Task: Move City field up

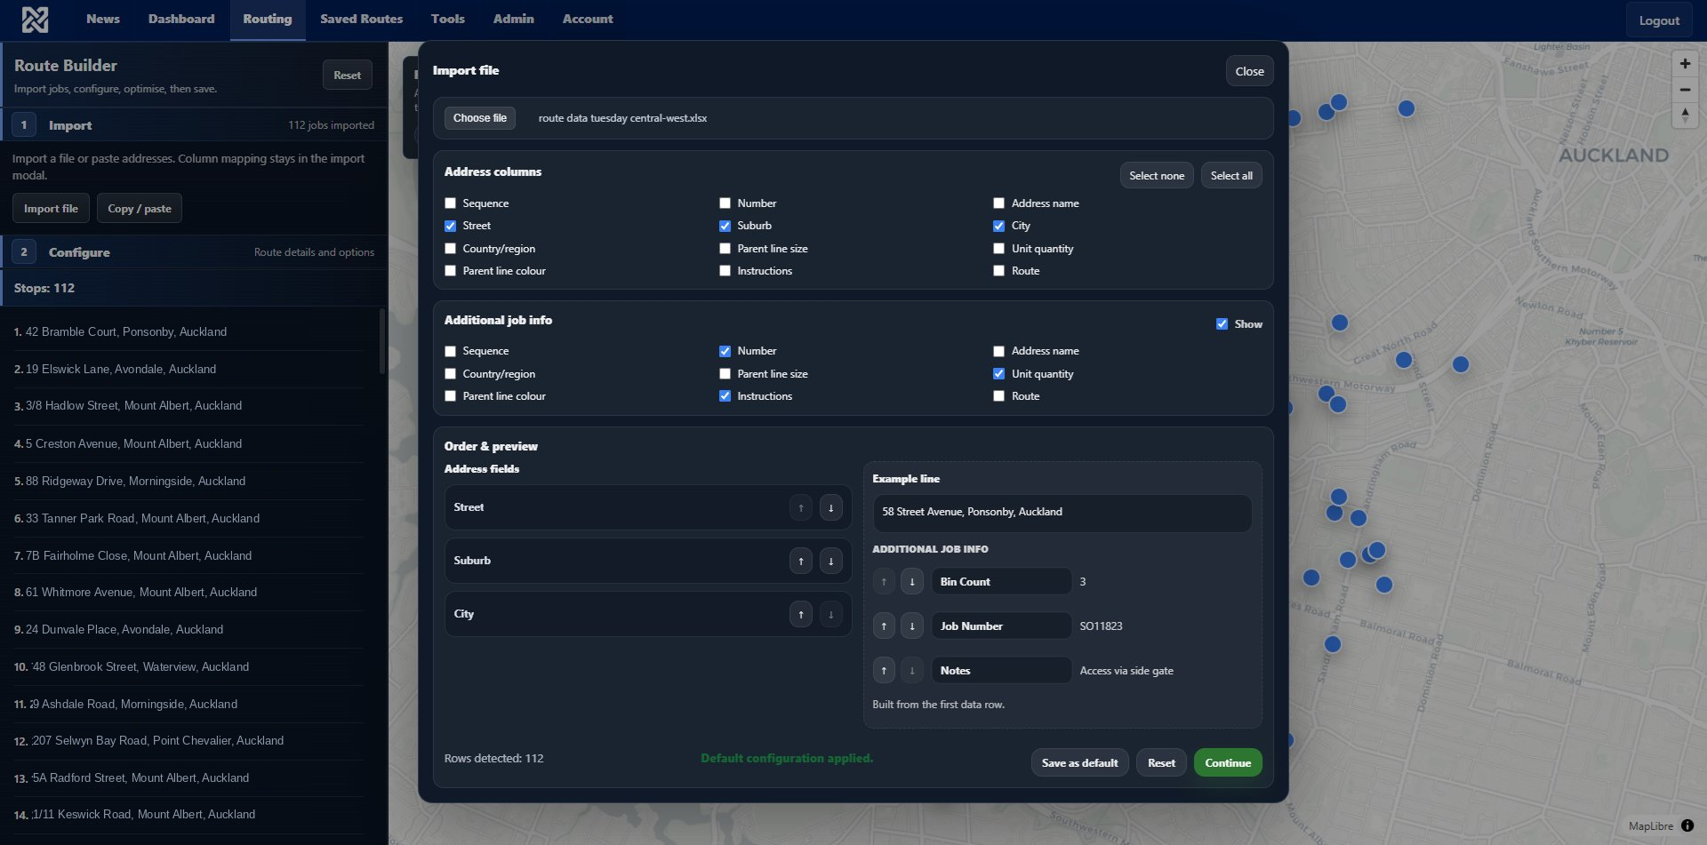Action: (801, 614)
